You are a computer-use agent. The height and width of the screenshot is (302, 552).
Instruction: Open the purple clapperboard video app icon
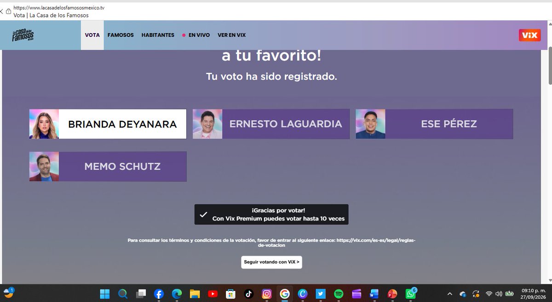click(356, 294)
